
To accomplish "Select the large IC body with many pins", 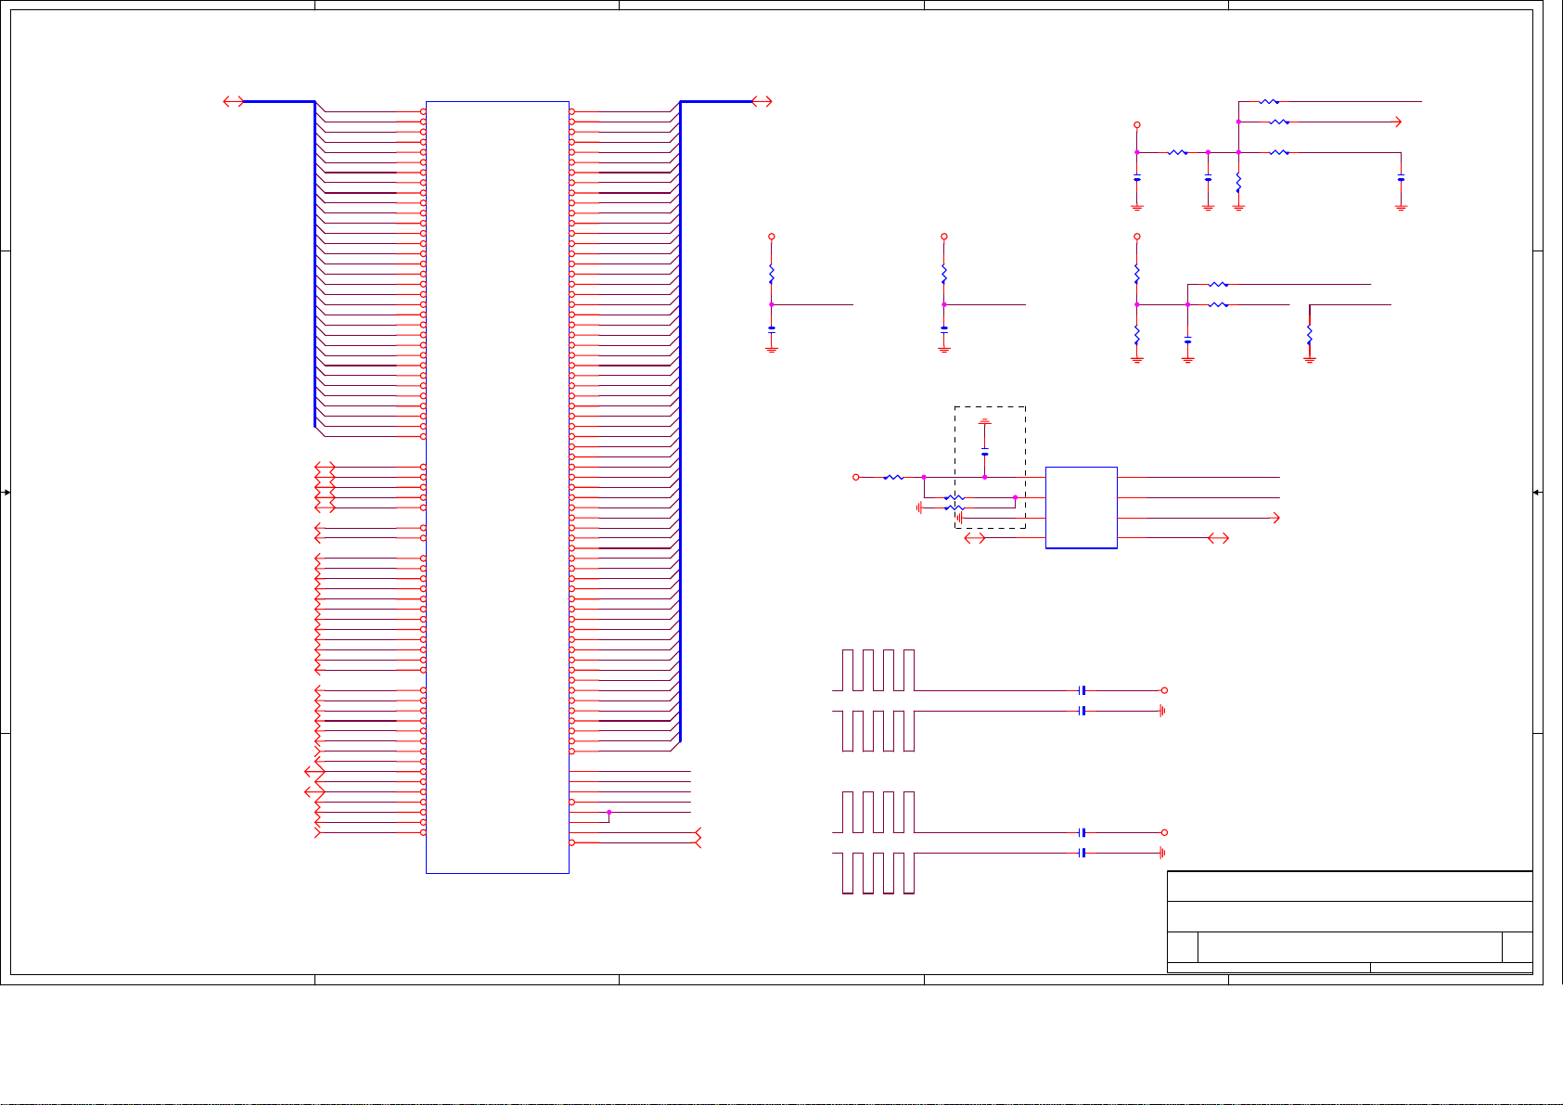I will pos(497,487).
